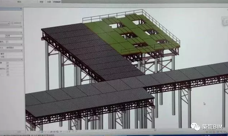Image resolution: width=228 pixels, height=136 pixels.
Task: Collapse the section header just below the type selector
Action: (21, 27)
